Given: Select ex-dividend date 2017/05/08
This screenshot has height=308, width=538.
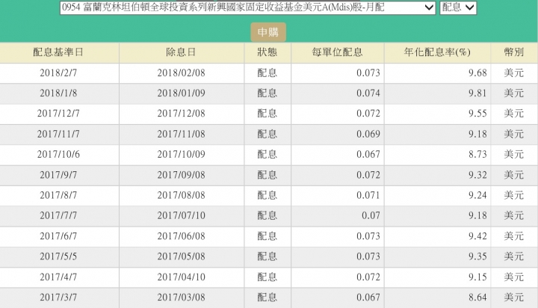Looking at the screenshot, I should click(x=181, y=256).
